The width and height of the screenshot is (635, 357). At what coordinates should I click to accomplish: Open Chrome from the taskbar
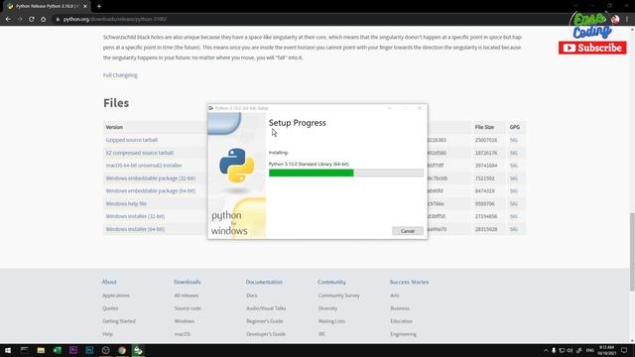[x=122, y=350]
